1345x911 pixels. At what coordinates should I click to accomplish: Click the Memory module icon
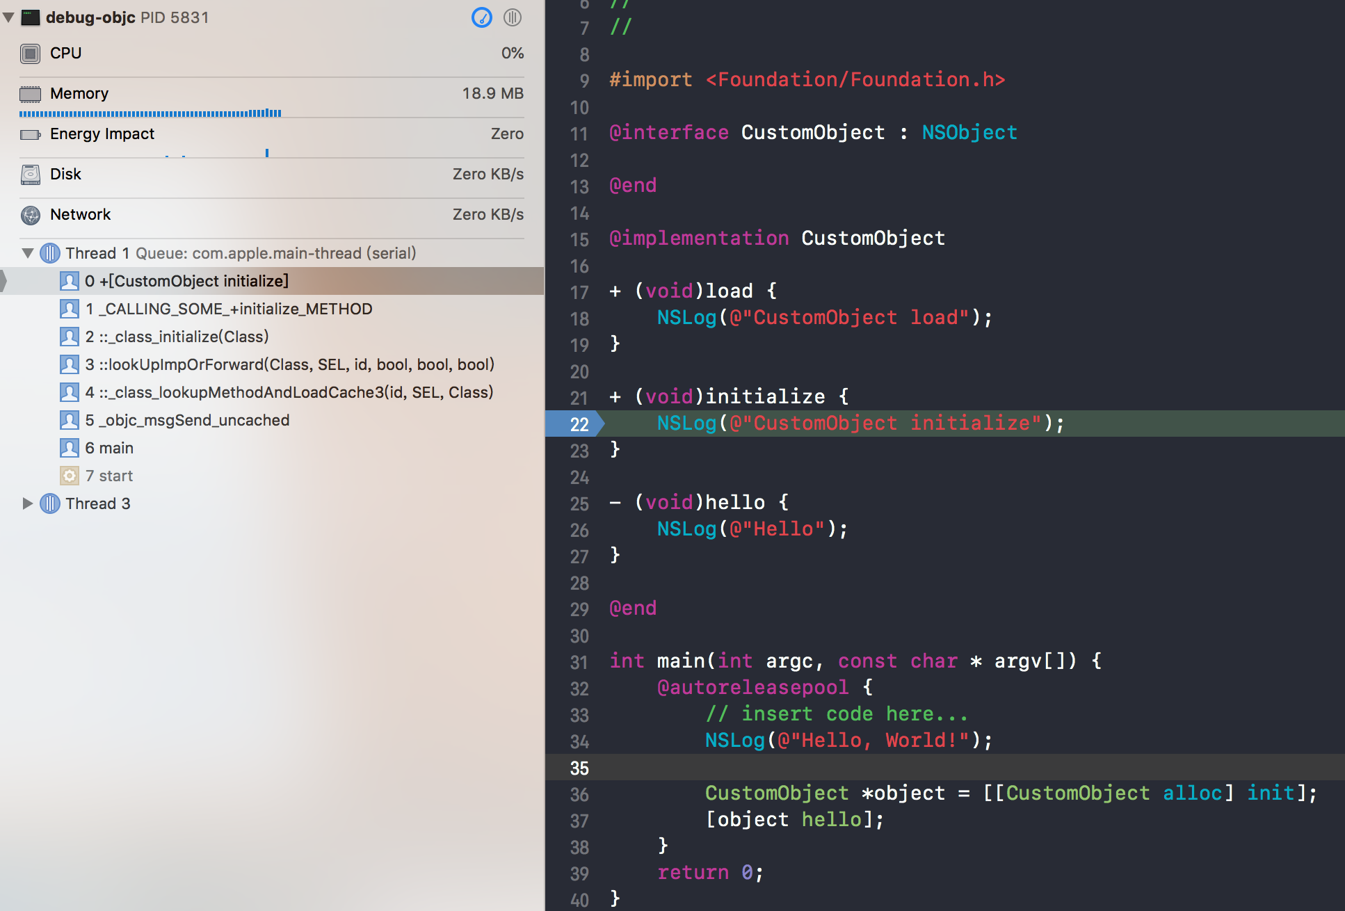(x=30, y=94)
